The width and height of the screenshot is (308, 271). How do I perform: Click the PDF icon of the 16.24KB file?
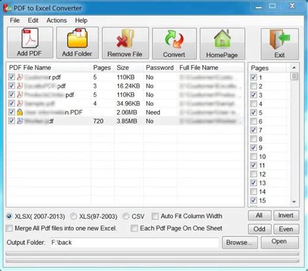pos(19,86)
